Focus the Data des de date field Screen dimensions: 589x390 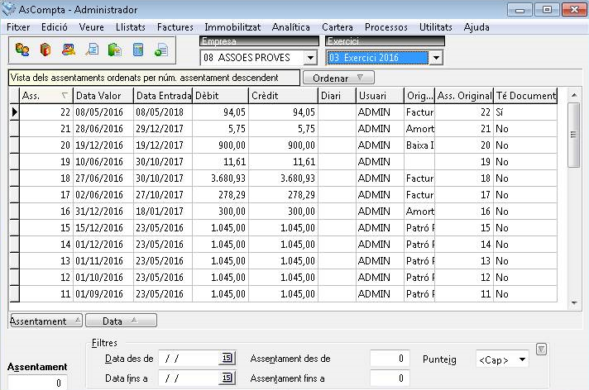tap(189, 358)
